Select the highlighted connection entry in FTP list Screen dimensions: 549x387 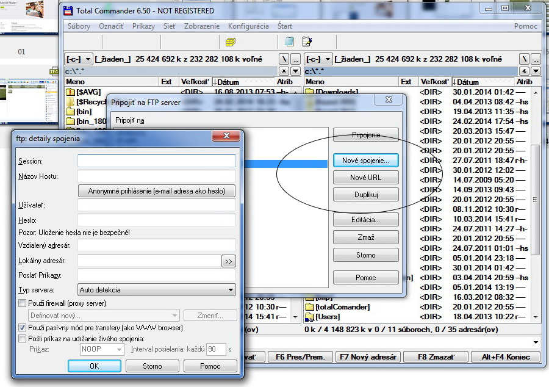(x=285, y=164)
